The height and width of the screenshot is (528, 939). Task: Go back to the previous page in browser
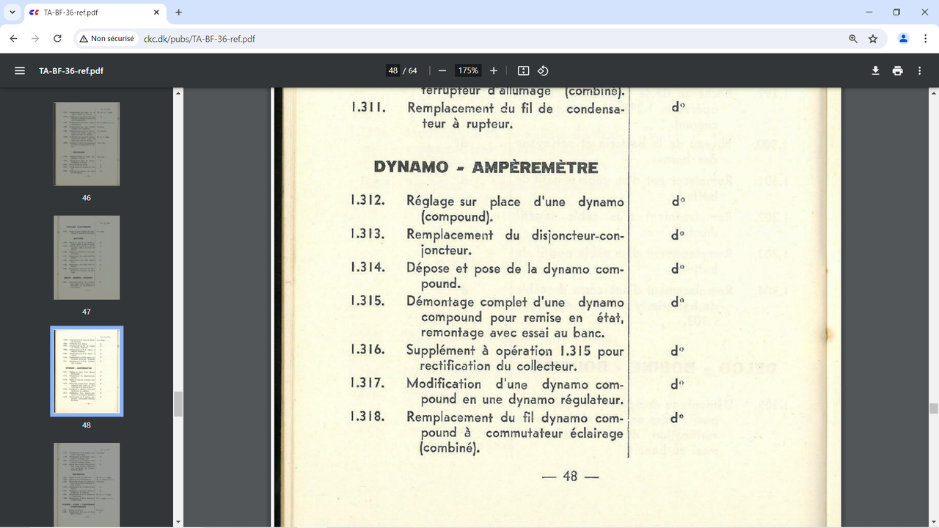pos(14,38)
